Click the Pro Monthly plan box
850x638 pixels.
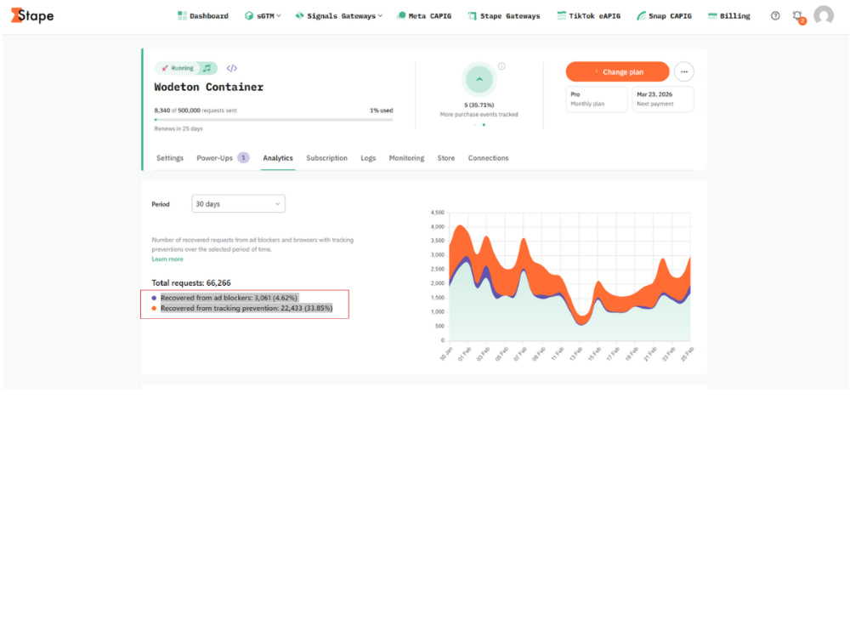[x=597, y=99]
